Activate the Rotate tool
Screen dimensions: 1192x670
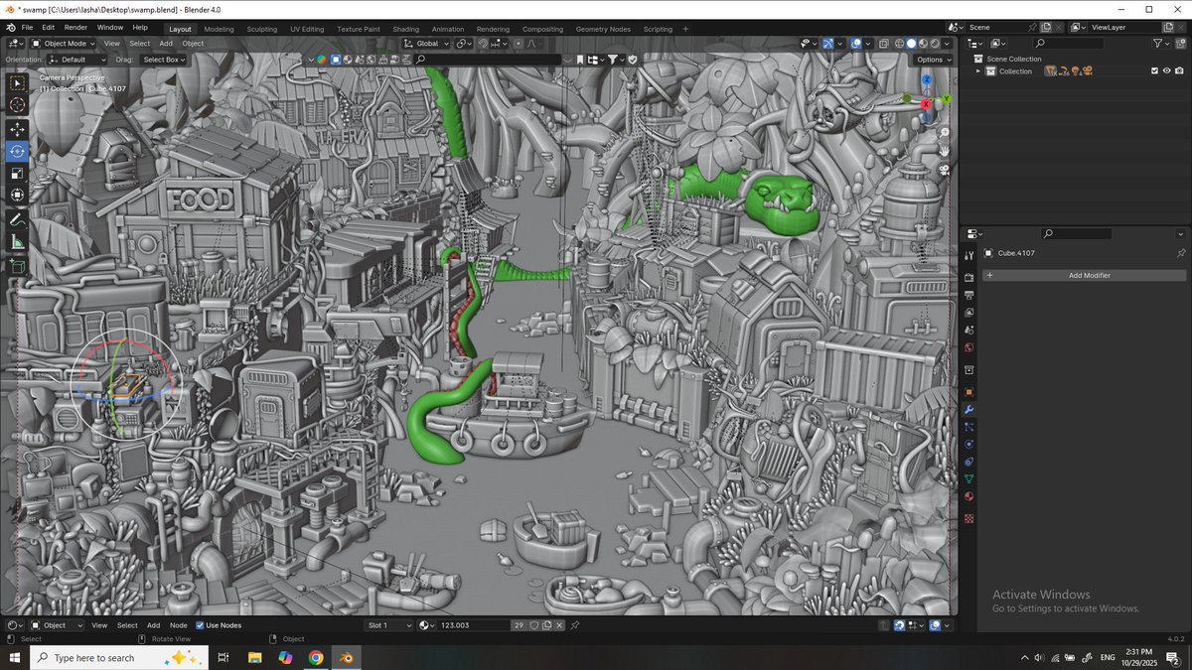point(18,152)
